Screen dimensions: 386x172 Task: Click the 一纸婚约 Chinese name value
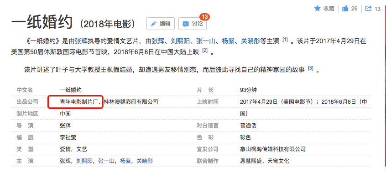pyautogui.click(x=71, y=90)
